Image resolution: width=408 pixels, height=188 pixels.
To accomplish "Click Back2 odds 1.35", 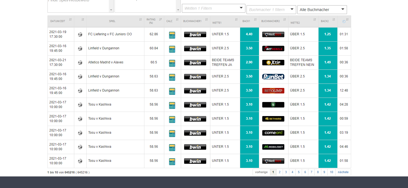I will 328,49.
